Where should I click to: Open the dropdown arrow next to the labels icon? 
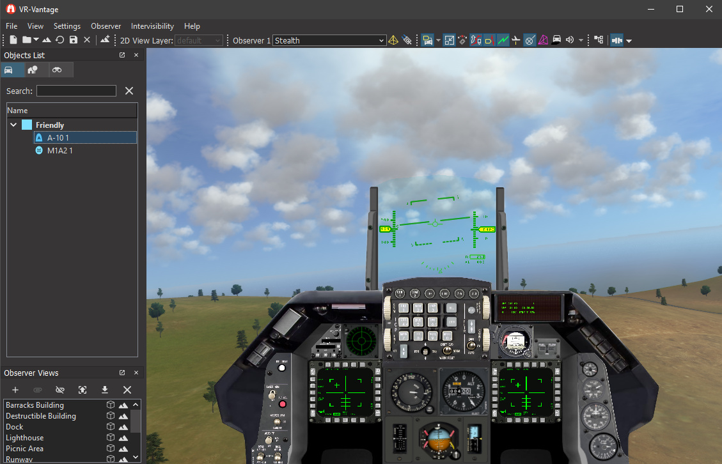coord(438,40)
